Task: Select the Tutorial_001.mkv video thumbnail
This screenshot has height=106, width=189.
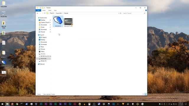Action: click(68, 21)
